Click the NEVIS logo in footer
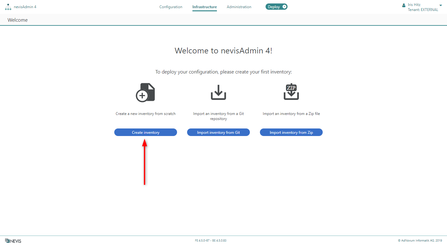 [13, 241]
